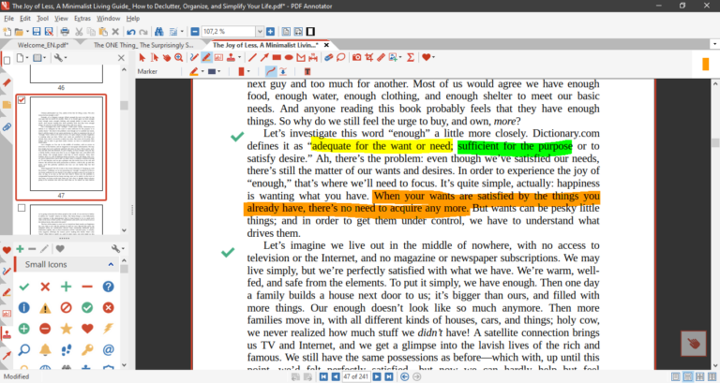Click the Snapshot camera tool
720x383 pixels.
(356, 57)
